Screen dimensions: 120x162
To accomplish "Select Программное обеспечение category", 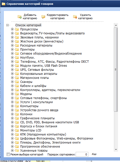I will tap(40, 147).
